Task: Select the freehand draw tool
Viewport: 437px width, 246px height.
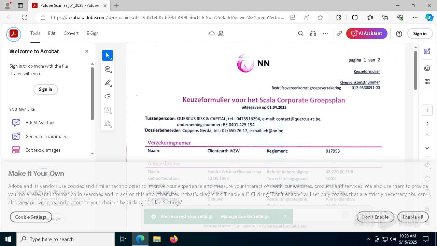Action: point(108,96)
